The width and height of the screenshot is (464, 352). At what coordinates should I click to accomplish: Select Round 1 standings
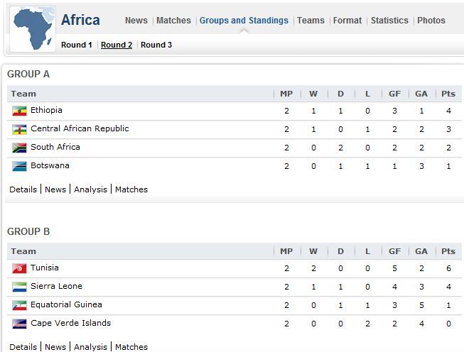pyautogui.click(x=76, y=45)
